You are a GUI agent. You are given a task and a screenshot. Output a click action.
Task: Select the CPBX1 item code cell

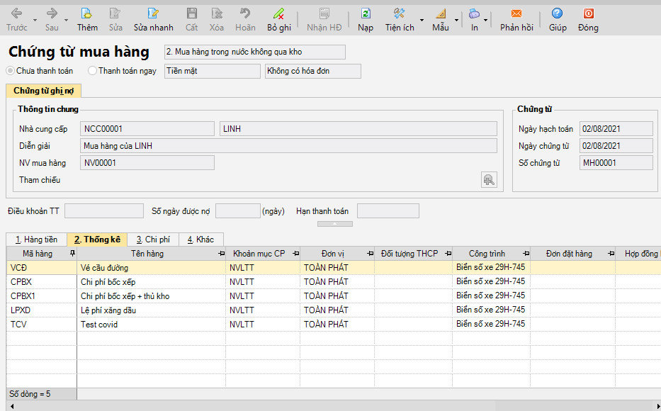[x=42, y=296]
